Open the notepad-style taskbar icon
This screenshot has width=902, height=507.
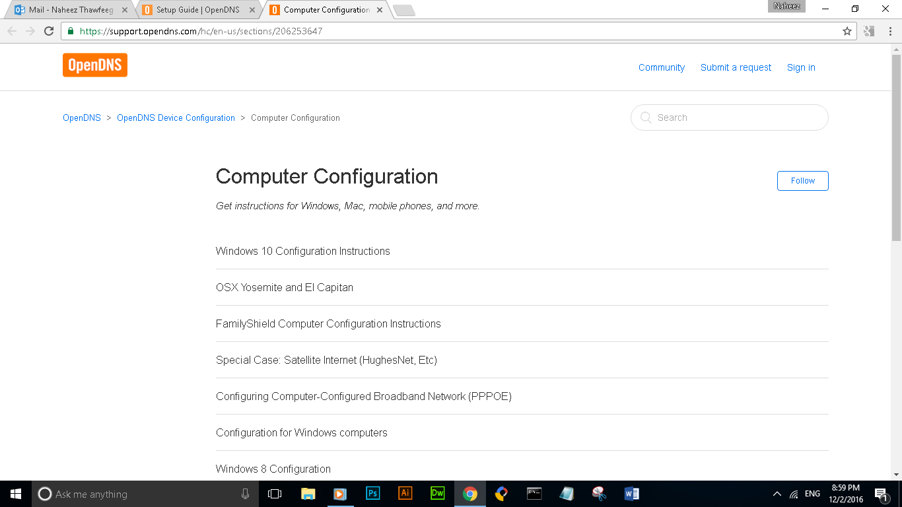tap(567, 494)
